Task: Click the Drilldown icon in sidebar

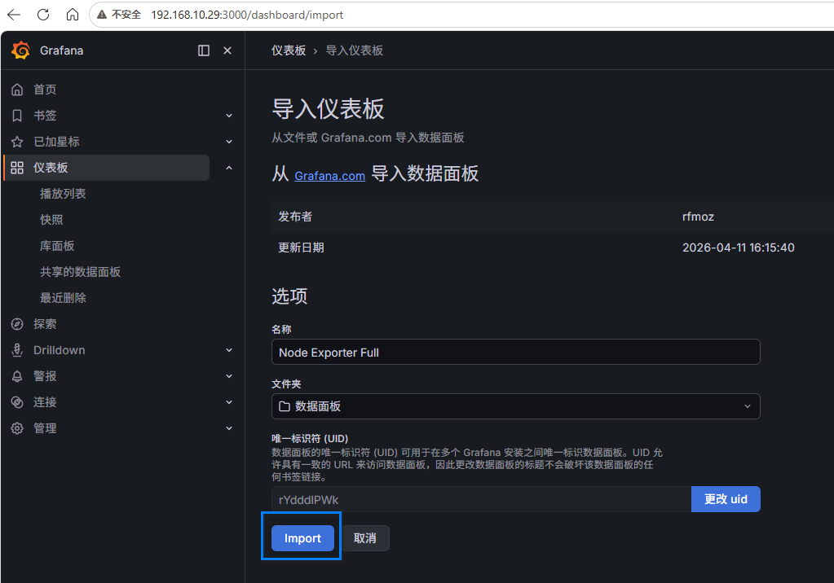Action: click(17, 350)
